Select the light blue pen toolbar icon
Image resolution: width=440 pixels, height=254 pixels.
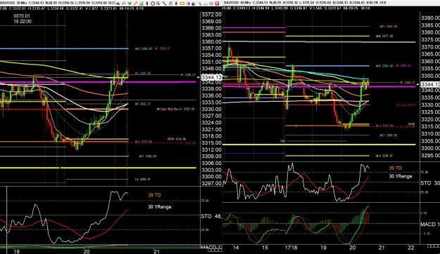point(200,4)
